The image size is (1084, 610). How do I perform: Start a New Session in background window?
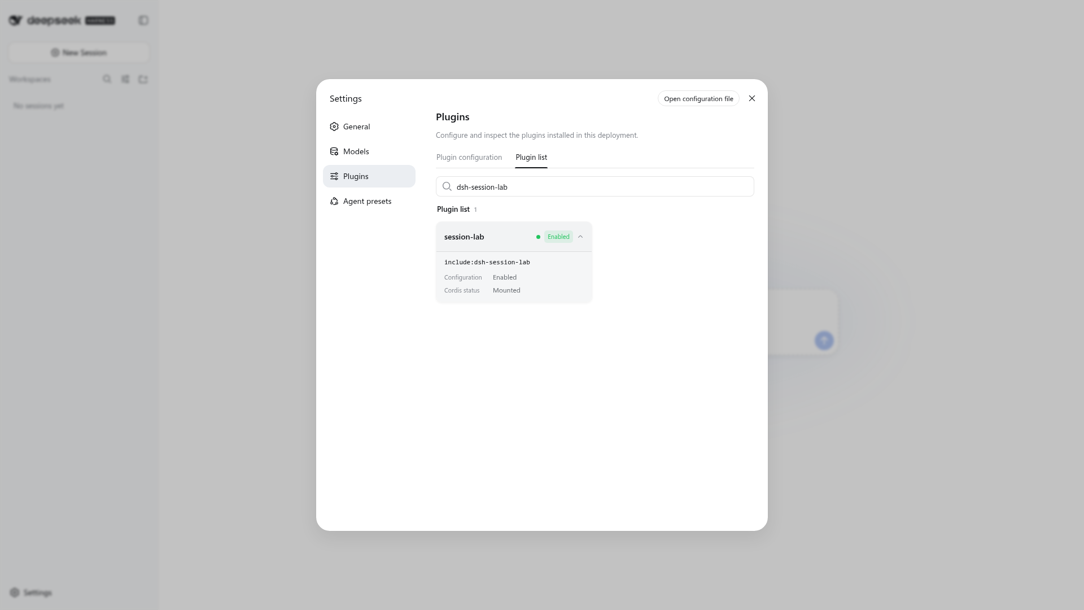pos(79,53)
